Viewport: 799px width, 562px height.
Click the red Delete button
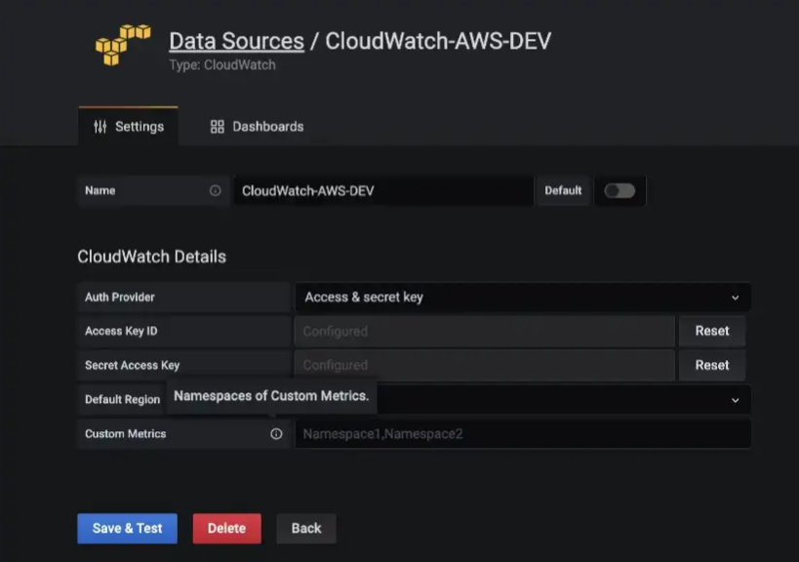(226, 529)
